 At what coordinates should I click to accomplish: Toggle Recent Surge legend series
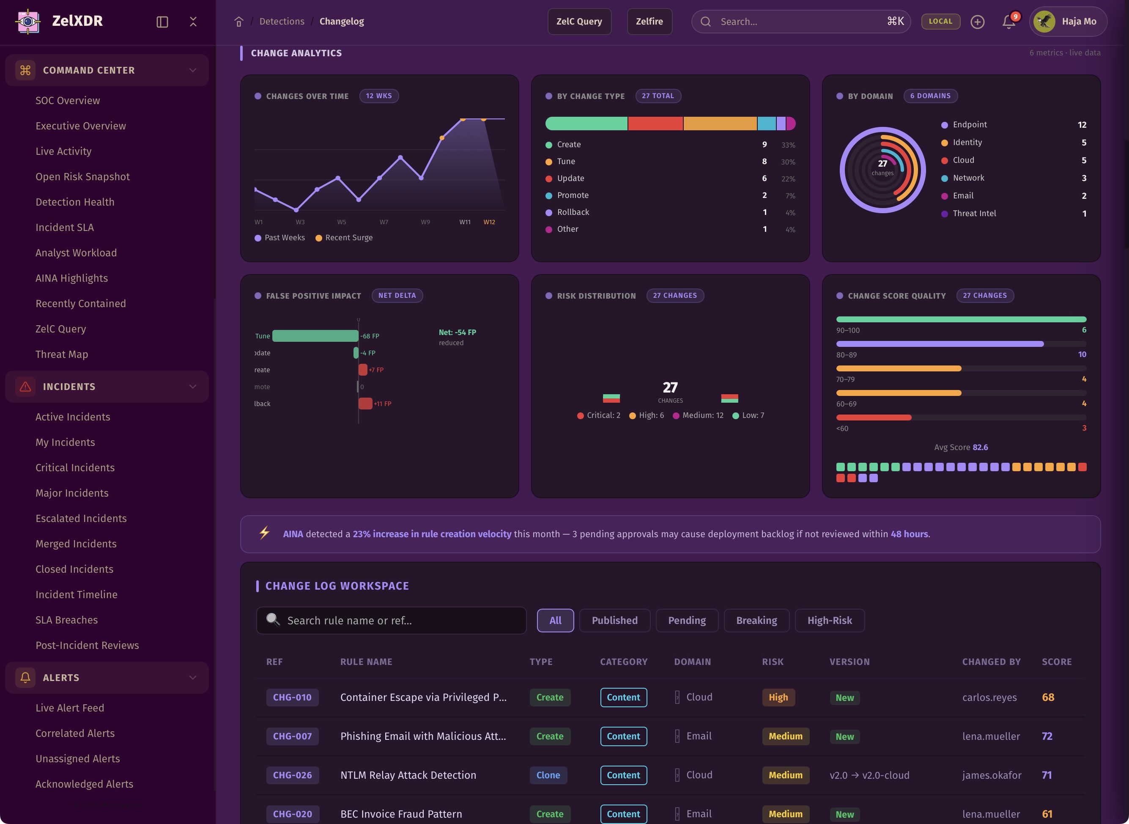tap(344, 238)
